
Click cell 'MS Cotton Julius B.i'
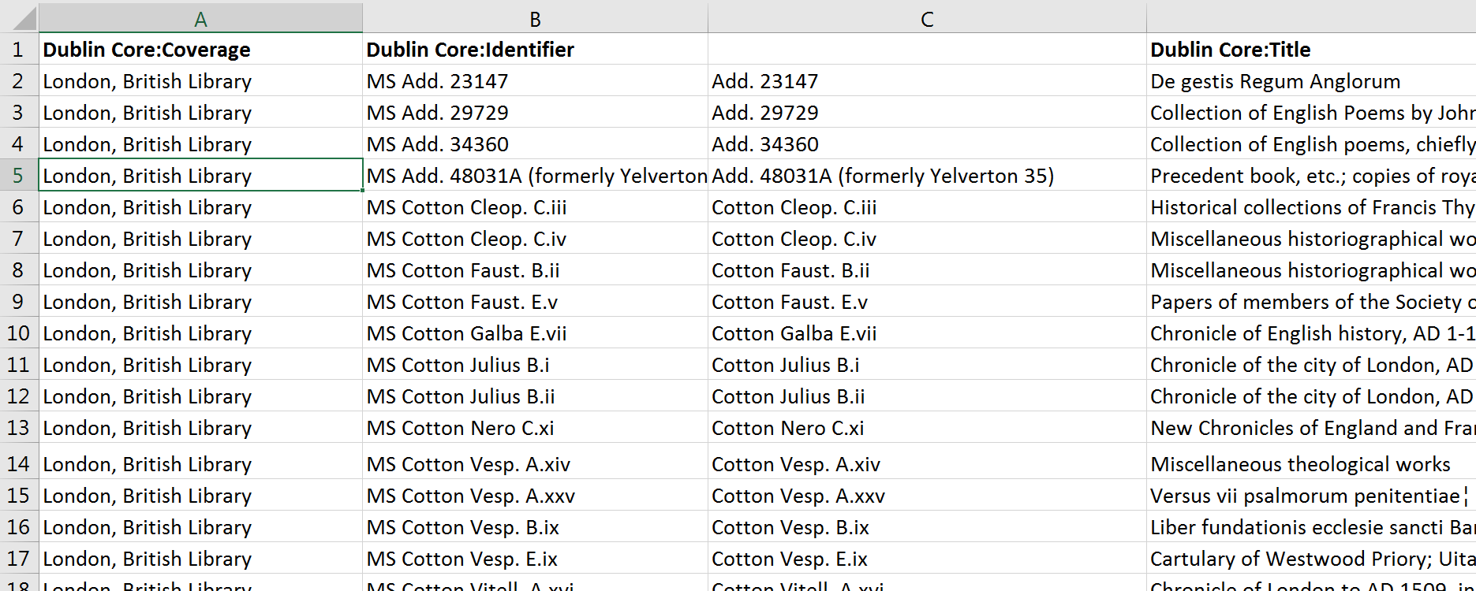[x=535, y=365]
